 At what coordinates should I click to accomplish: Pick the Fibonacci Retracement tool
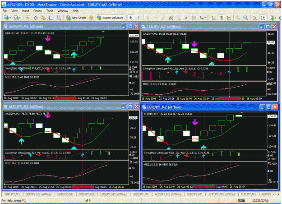pyautogui.click(x=179, y=18)
